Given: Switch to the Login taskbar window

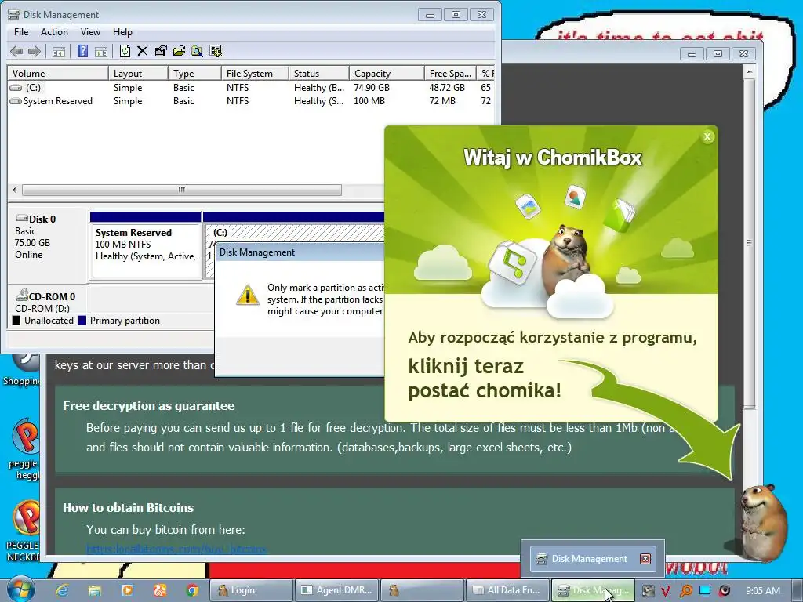Looking at the screenshot, I should click(252, 590).
